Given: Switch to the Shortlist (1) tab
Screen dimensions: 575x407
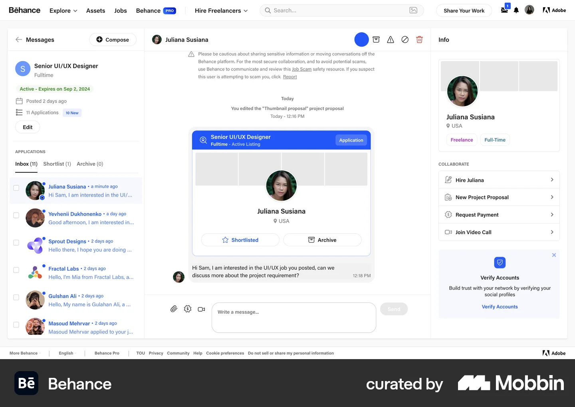Looking at the screenshot, I should [57, 164].
